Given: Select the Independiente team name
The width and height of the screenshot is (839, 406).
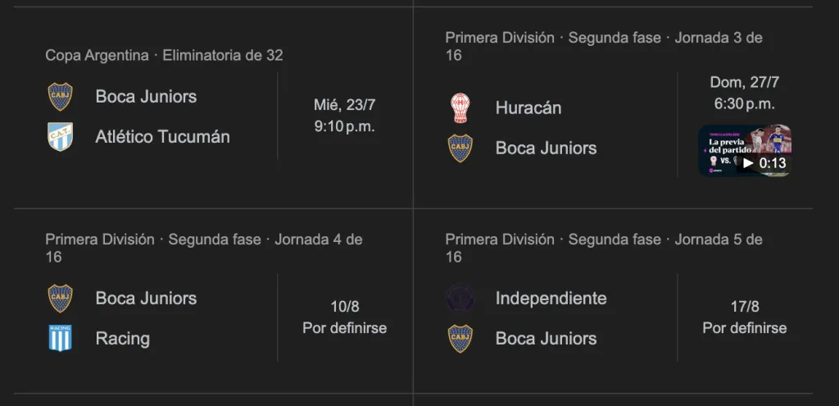Looking at the screenshot, I should [x=551, y=299].
